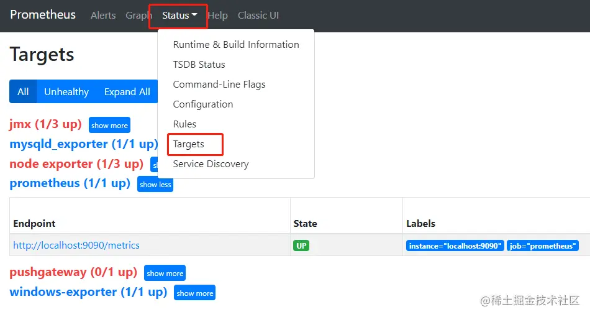The height and width of the screenshot is (317, 590).
Task: Select Runtime & Build Information
Action: click(x=236, y=44)
